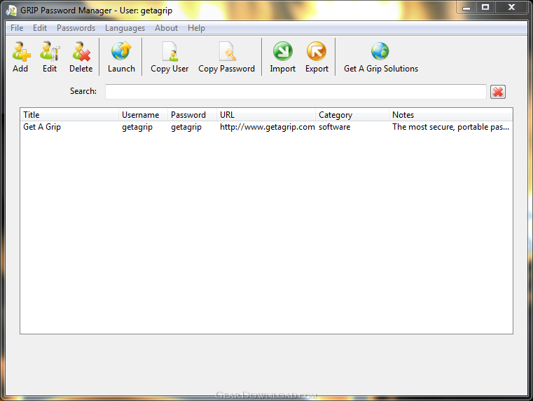Sort by the URL column header
The width and height of the screenshot is (533, 401).
[x=266, y=114]
